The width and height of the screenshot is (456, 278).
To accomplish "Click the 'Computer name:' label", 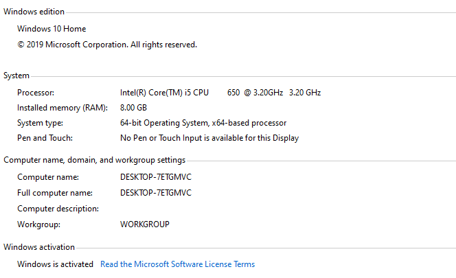I will pos(48,177).
